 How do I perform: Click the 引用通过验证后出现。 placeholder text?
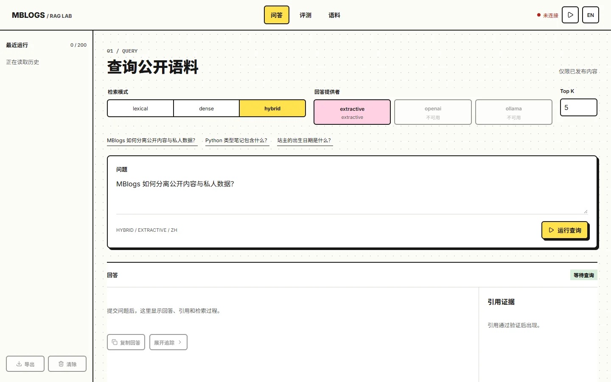pos(515,325)
